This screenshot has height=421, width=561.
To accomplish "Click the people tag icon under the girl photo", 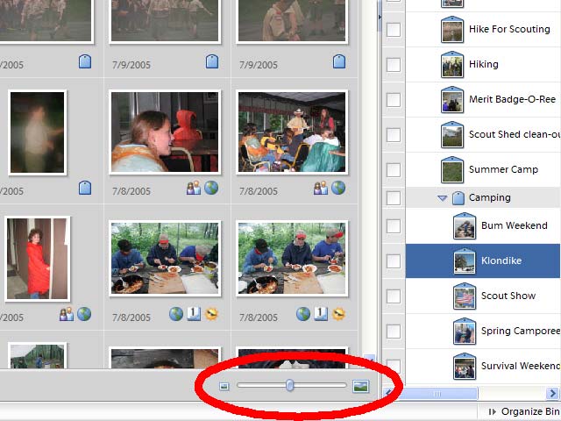I will [x=194, y=189].
